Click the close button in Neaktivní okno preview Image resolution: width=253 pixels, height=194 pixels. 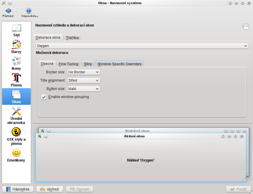click(245, 131)
